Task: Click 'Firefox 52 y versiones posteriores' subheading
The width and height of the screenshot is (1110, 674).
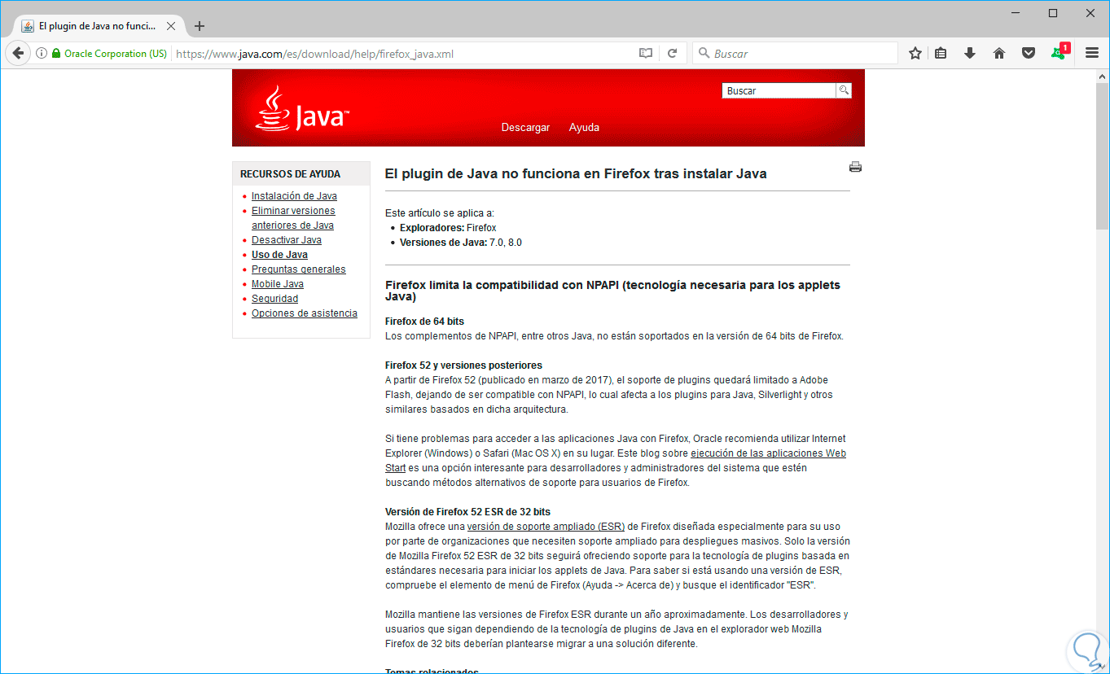Action: click(463, 365)
